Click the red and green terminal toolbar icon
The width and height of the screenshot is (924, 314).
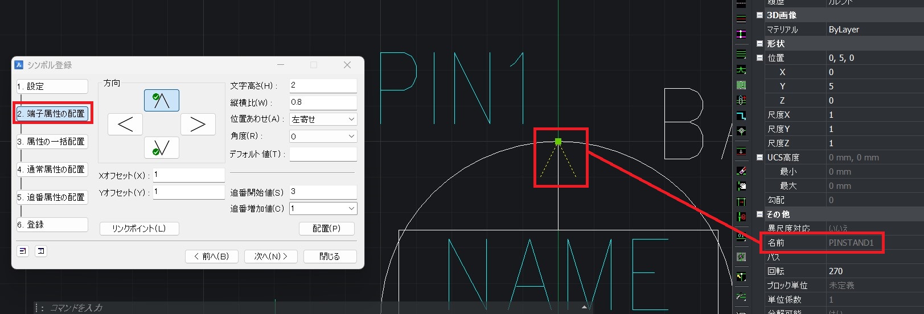(x=741, y=217)
